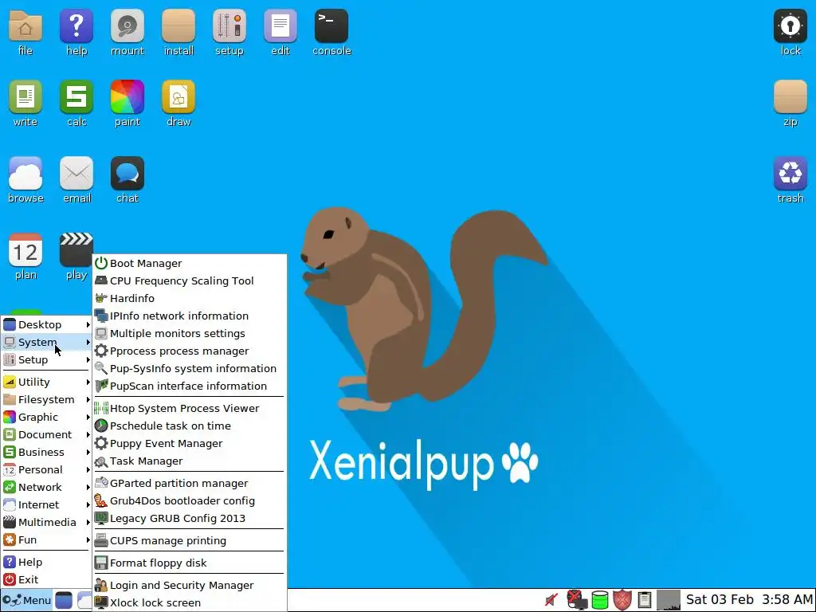
Task: Open IPInfo network information
Action: tap(190, 316)
